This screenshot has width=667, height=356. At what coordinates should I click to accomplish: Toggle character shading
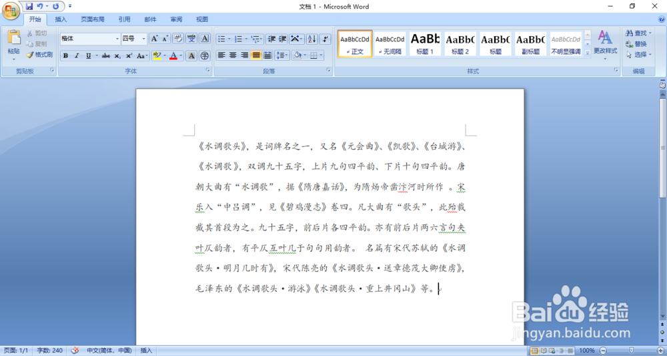click(x=191, y=56)
